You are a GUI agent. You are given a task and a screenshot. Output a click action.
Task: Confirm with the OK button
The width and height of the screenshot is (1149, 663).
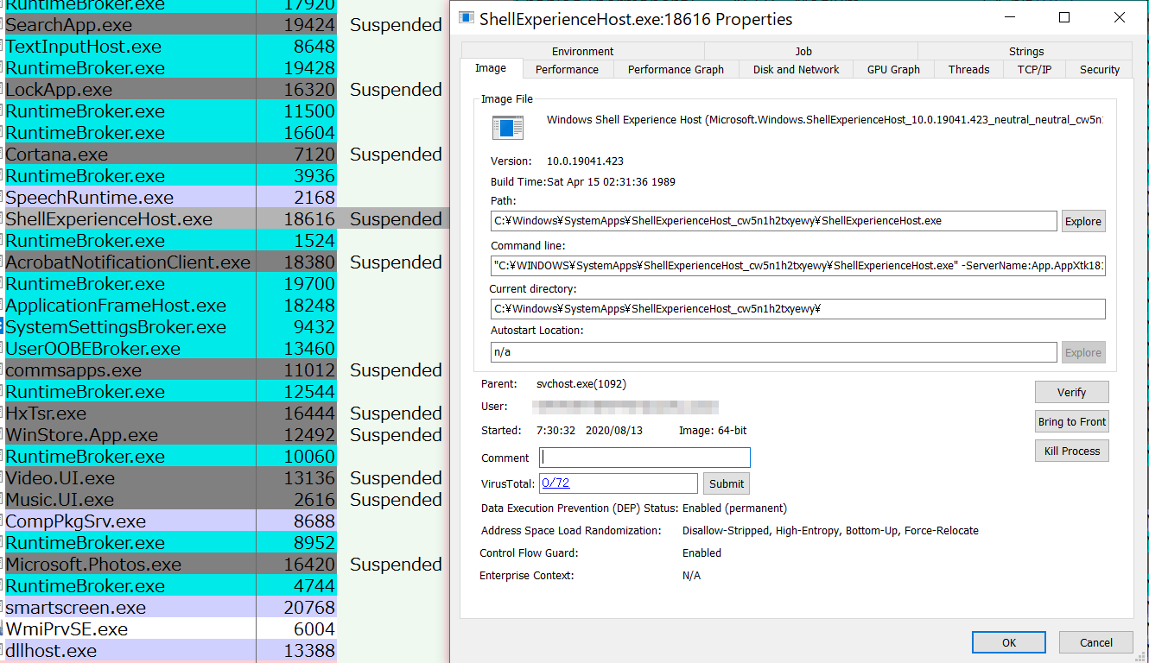click(1008, 642)
